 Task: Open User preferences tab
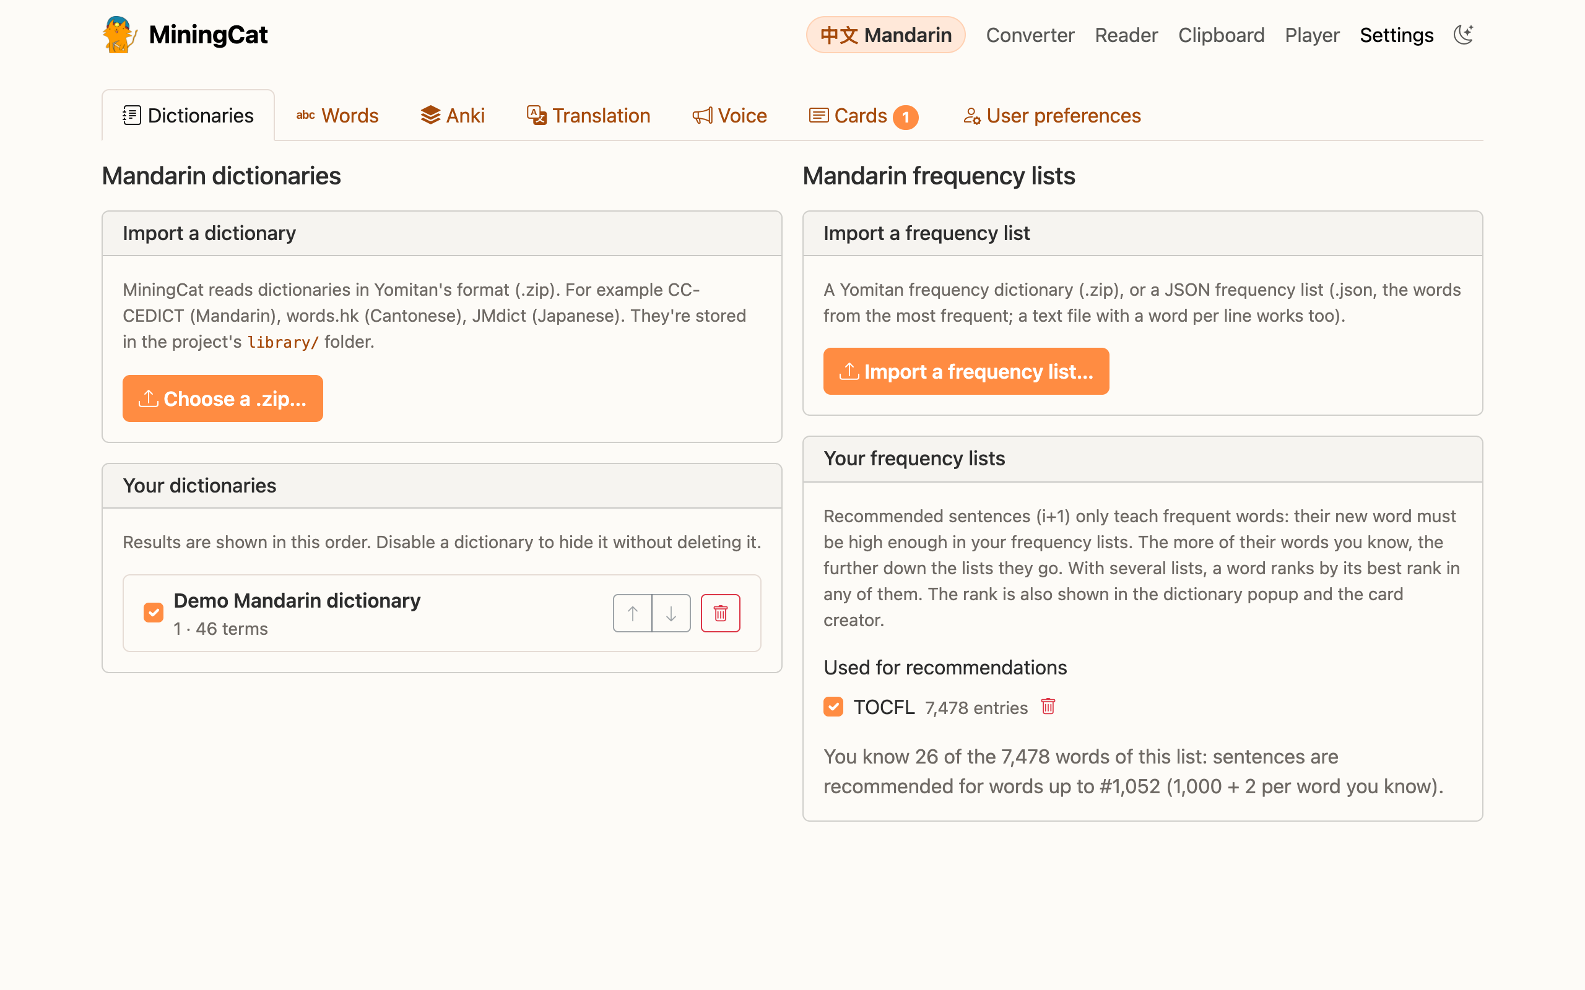pyautogui.click(x=1052, y=116)
